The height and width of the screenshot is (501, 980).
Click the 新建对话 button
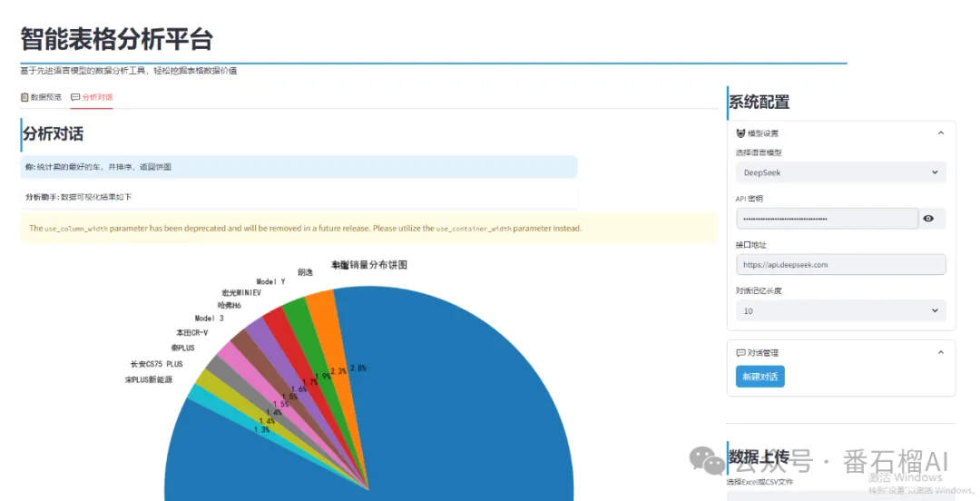tap(760, 377)
